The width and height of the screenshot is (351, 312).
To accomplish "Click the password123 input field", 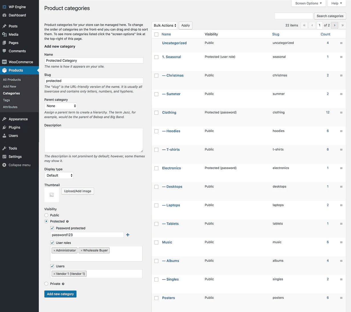I will point(87,235).
